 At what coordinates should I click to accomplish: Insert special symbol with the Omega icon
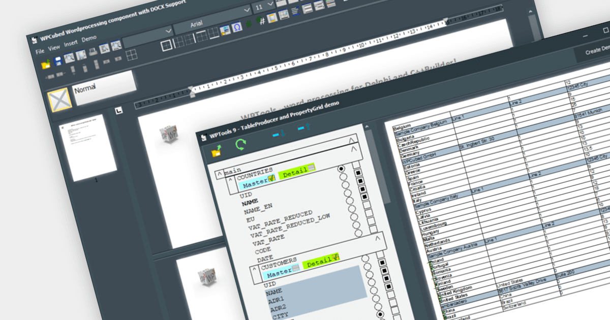pyautogui.click(x=237, y=26)
